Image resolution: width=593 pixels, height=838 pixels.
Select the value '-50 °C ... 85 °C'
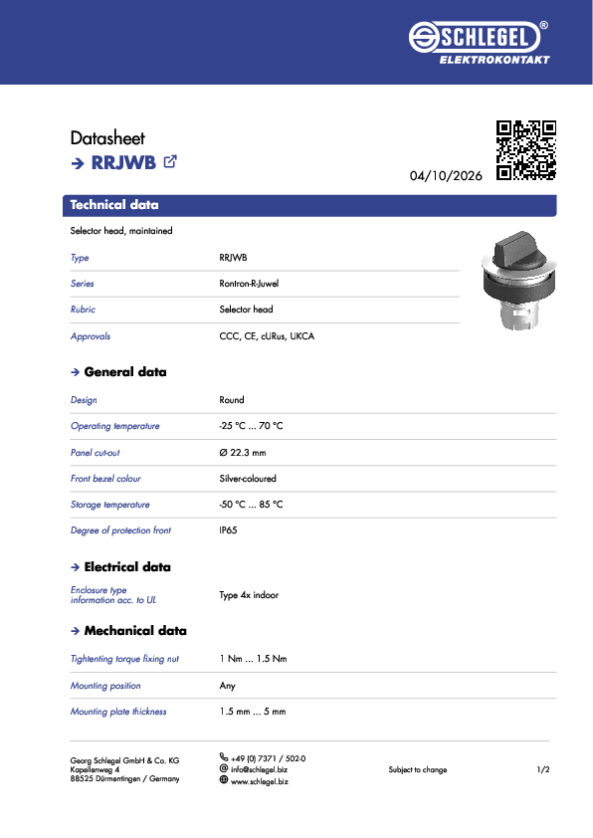point(251,505)
